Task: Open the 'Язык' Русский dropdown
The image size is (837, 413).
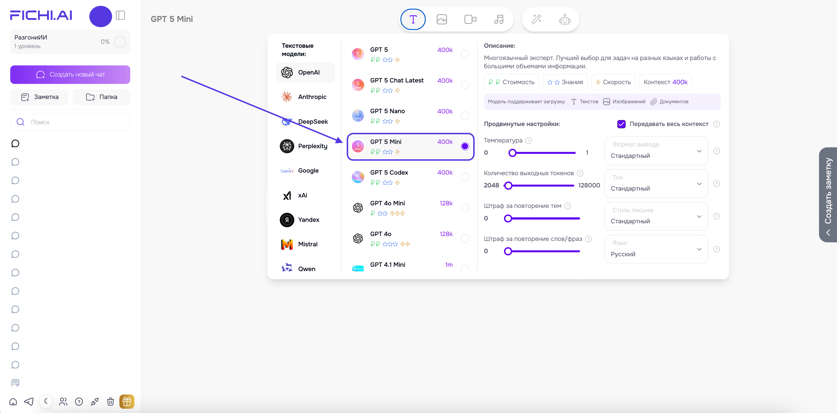Action: point(656,249)
